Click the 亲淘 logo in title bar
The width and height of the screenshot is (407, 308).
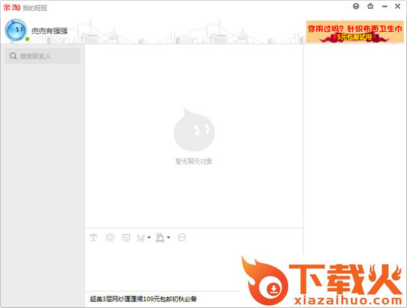tap(11, 7)
